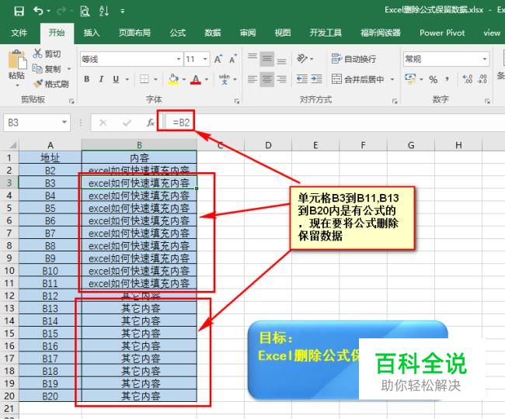Toggle middle vertical alignment

point(266,59)
